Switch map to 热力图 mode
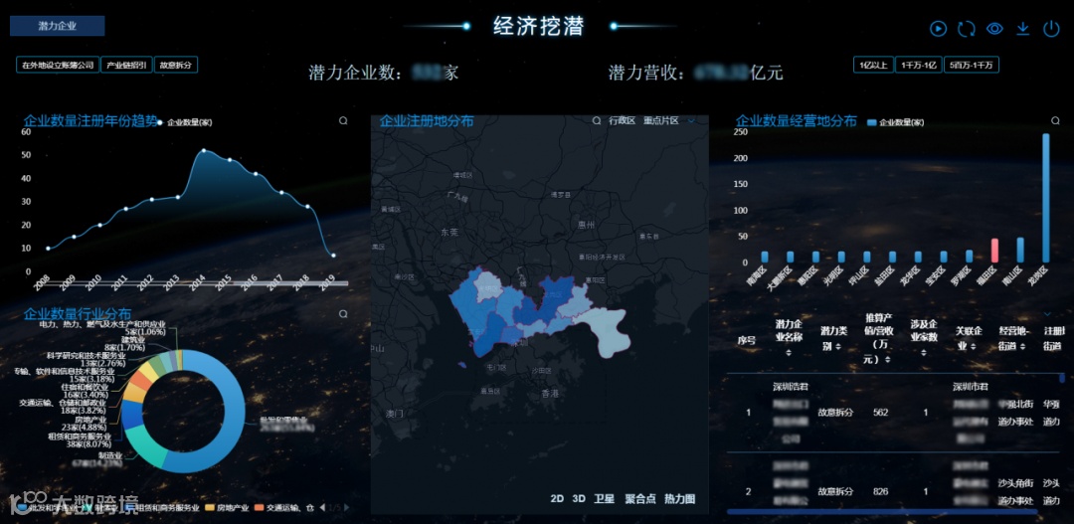 [x=679, y=499]
